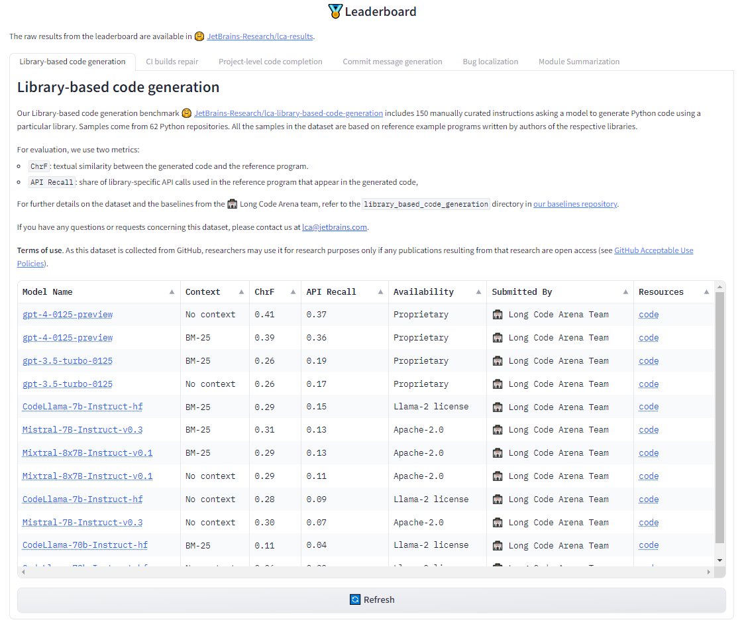742x626 pixels.
Task: Click the refresh icon in Refresh button
Action: 355,600
